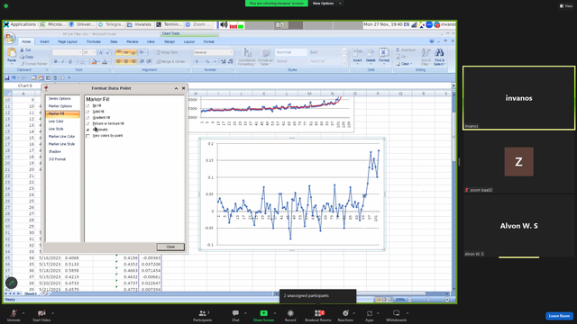Unmute the Zoom microphone
This screenshot has height=324, width=577.
[14, 316]
